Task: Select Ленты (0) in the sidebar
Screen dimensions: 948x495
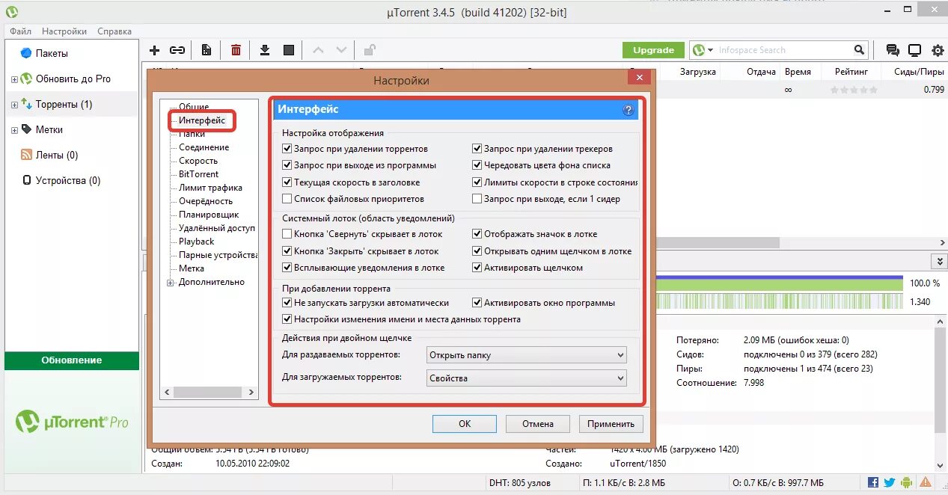Action: 57,155
